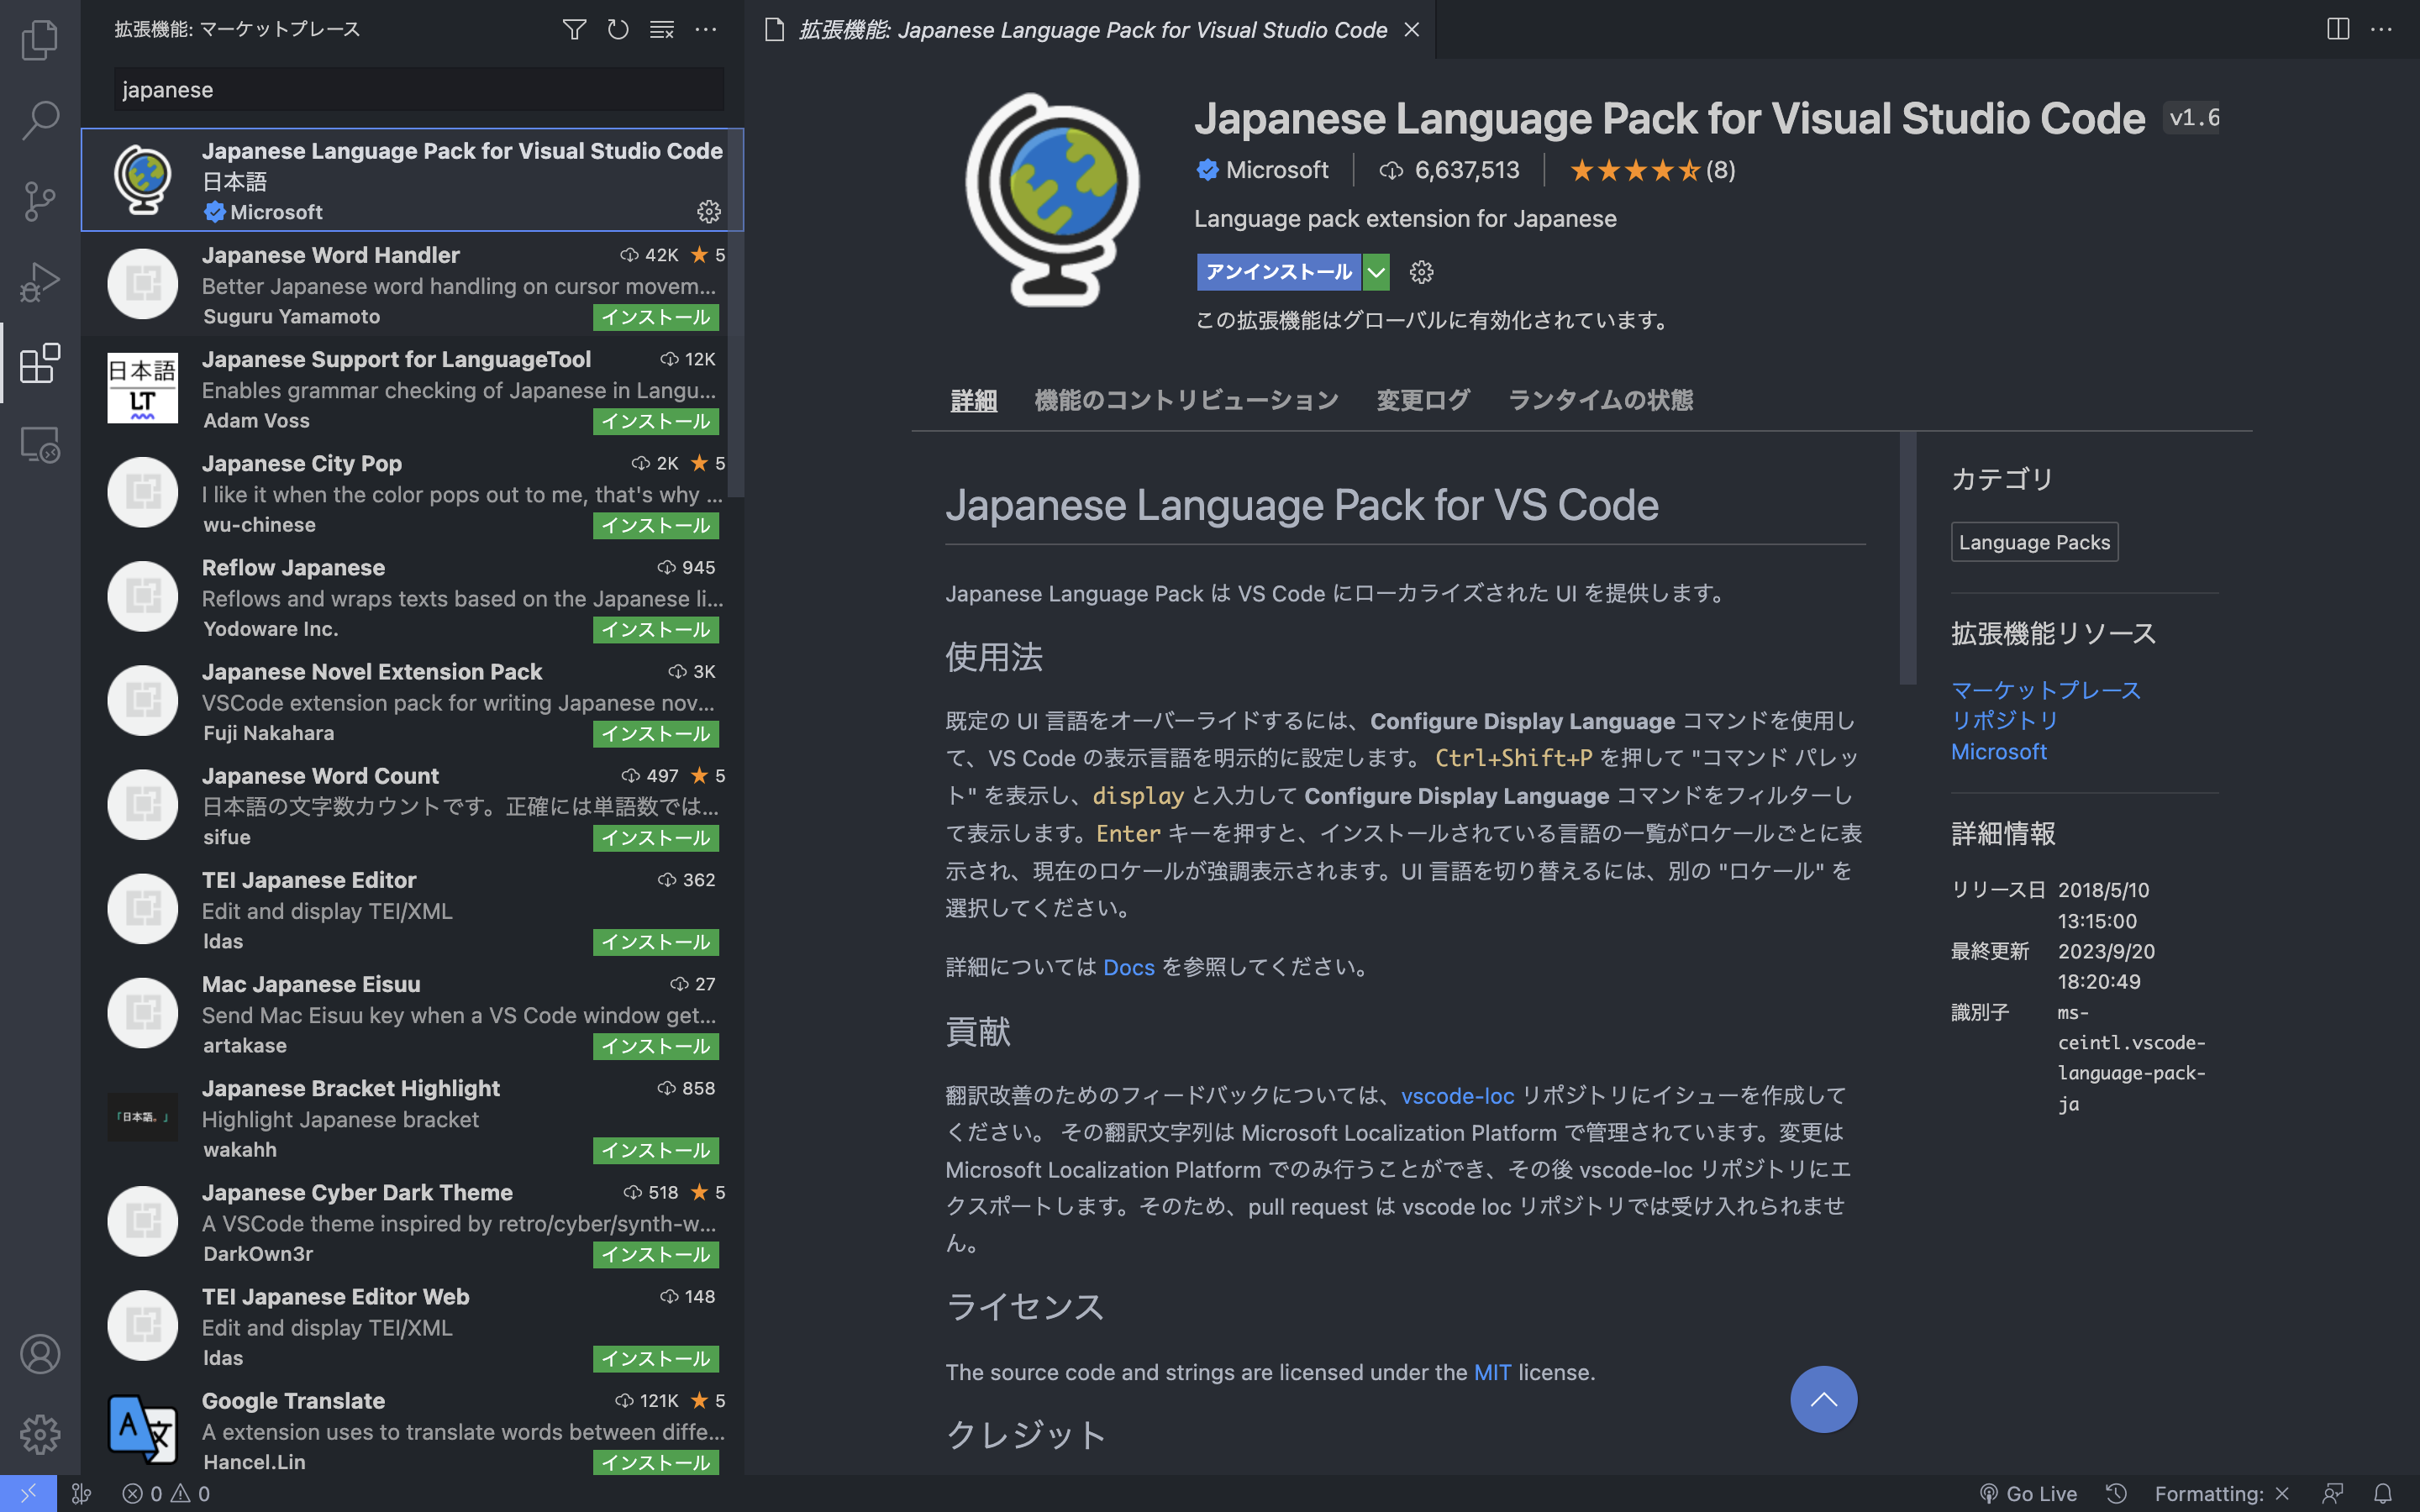This screenshot has width=2420, height=1512.
Task: Open the gear menu for Japanese Language Pack
Action: [x=708, y=211]
